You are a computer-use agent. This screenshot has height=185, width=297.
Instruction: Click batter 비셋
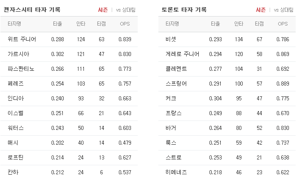click(x=170, y=39)
